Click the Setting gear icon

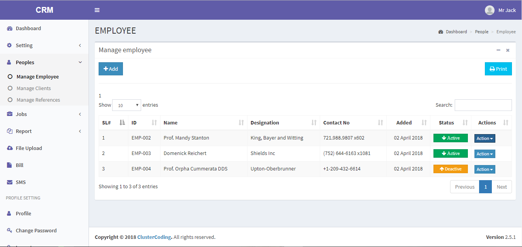click(10, 46)
